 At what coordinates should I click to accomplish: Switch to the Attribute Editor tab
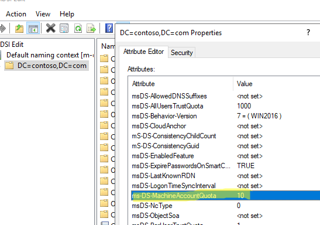pos(143,52)
